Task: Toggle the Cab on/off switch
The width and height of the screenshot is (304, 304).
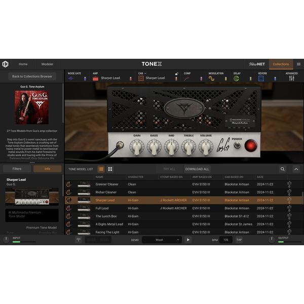Action: (x=176, y=79)
